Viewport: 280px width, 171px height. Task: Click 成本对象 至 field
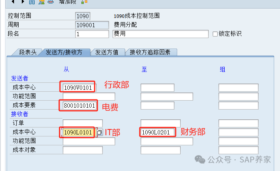(160, 150)
